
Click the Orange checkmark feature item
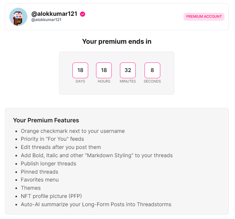coord(73,131)
